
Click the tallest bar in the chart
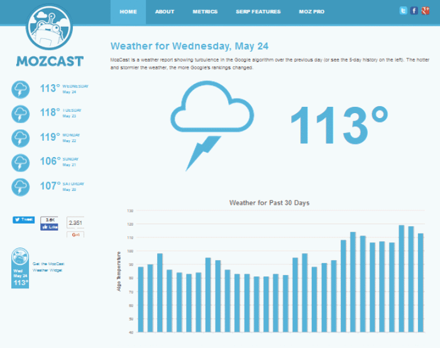[x=402, y=279]
